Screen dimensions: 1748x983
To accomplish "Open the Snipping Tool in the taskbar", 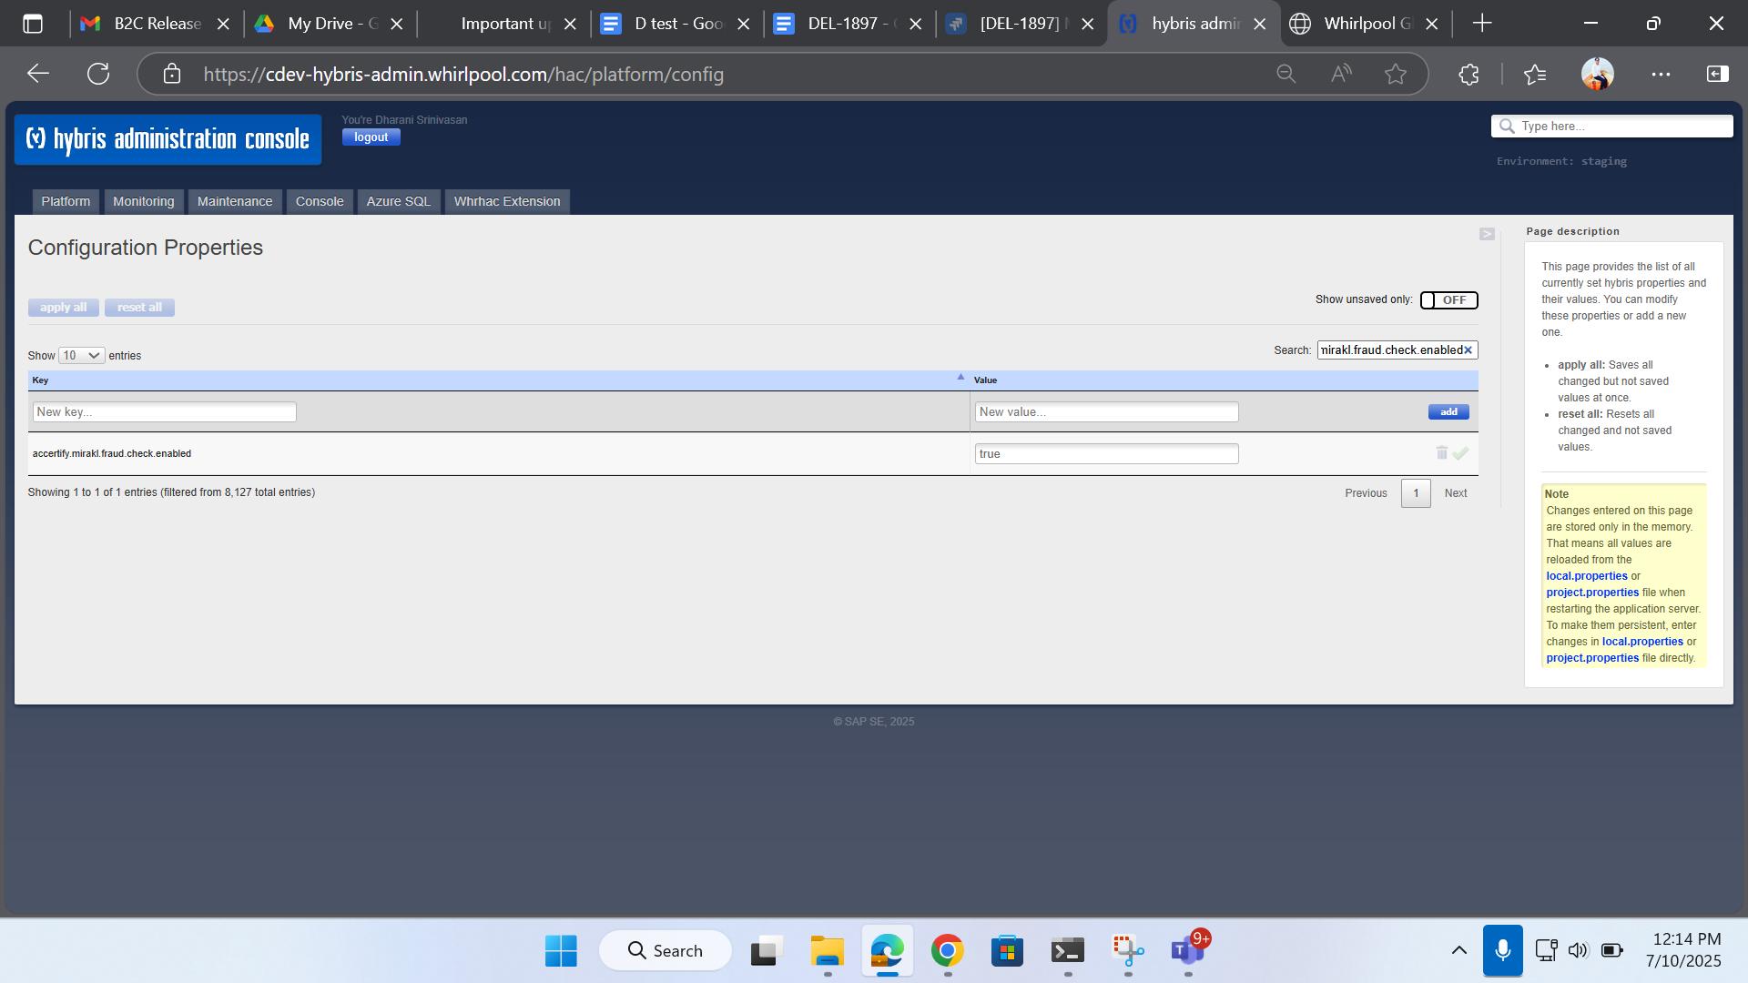I will (x=1127, y=951).
